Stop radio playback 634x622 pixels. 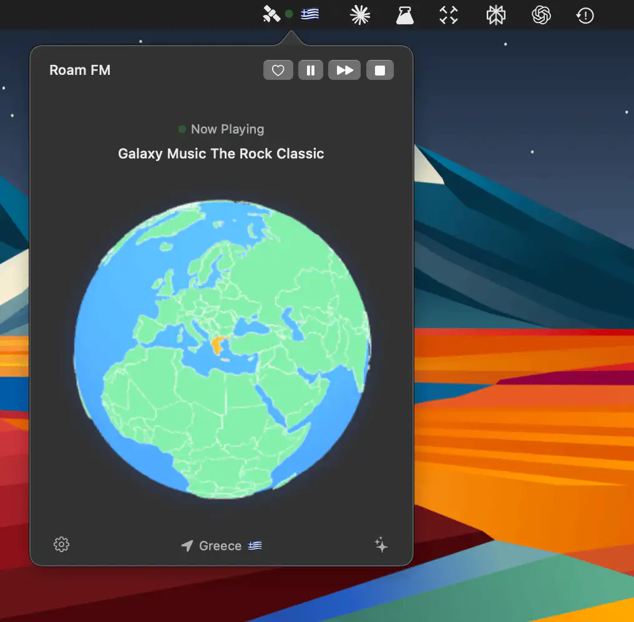click(379, 70)
